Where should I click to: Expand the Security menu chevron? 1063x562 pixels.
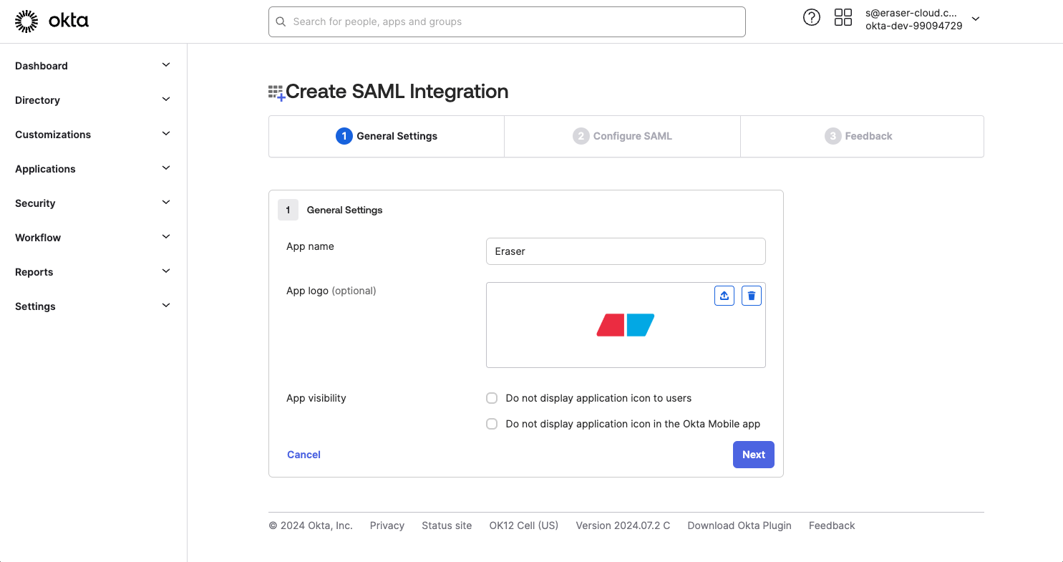pos(166,203)
